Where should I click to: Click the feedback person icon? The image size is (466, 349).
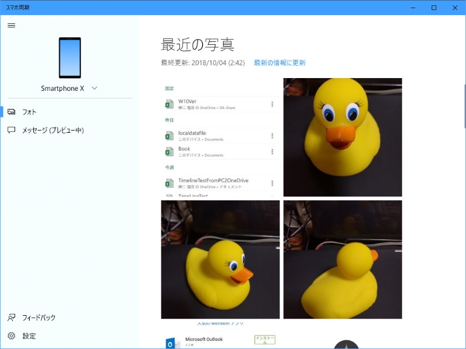click(x=11, y=318)
